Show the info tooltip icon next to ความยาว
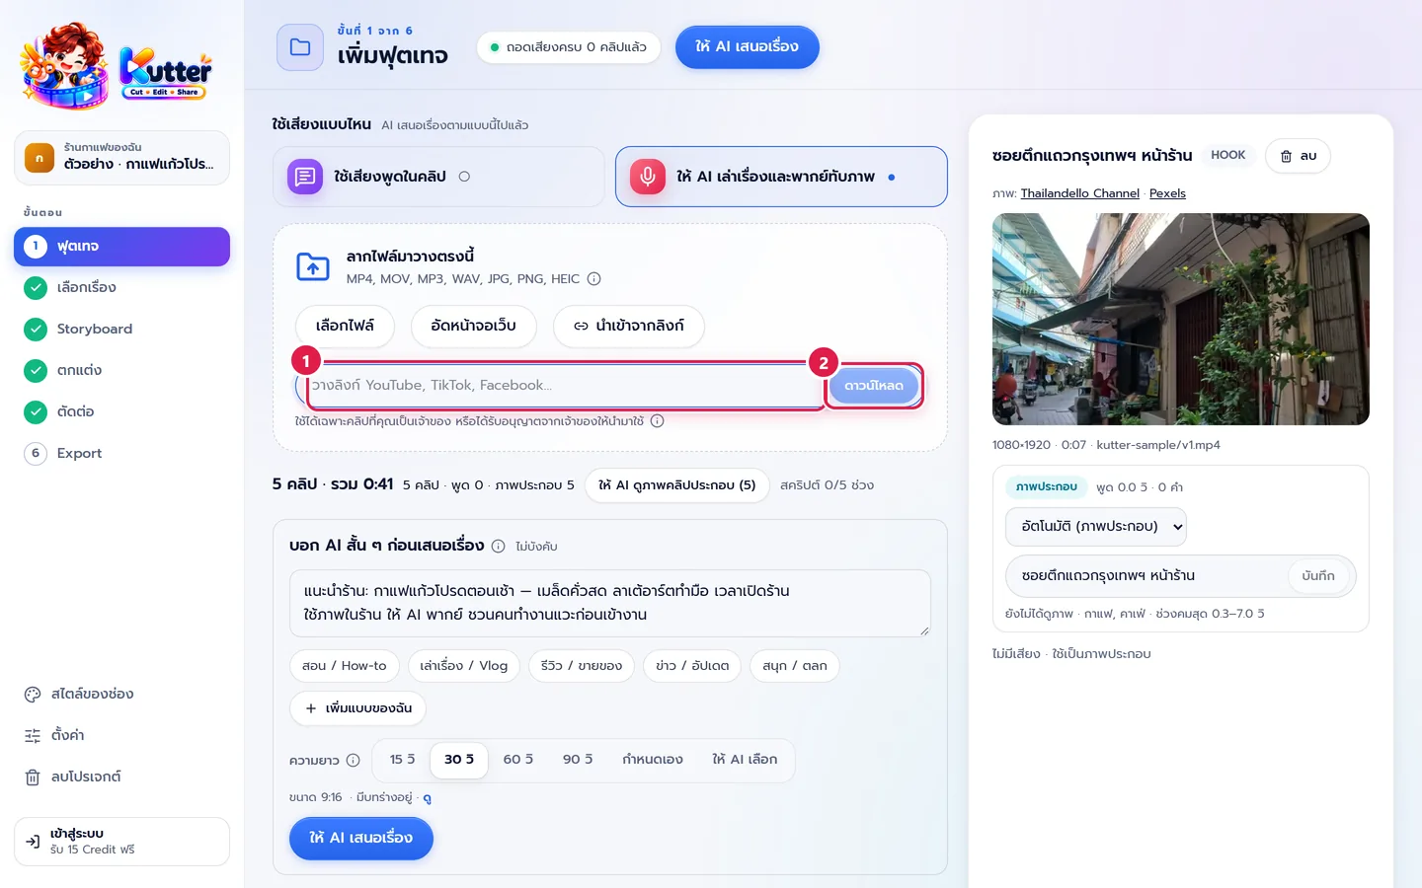This screenshot has width=1422, height=888. [354, 760]
